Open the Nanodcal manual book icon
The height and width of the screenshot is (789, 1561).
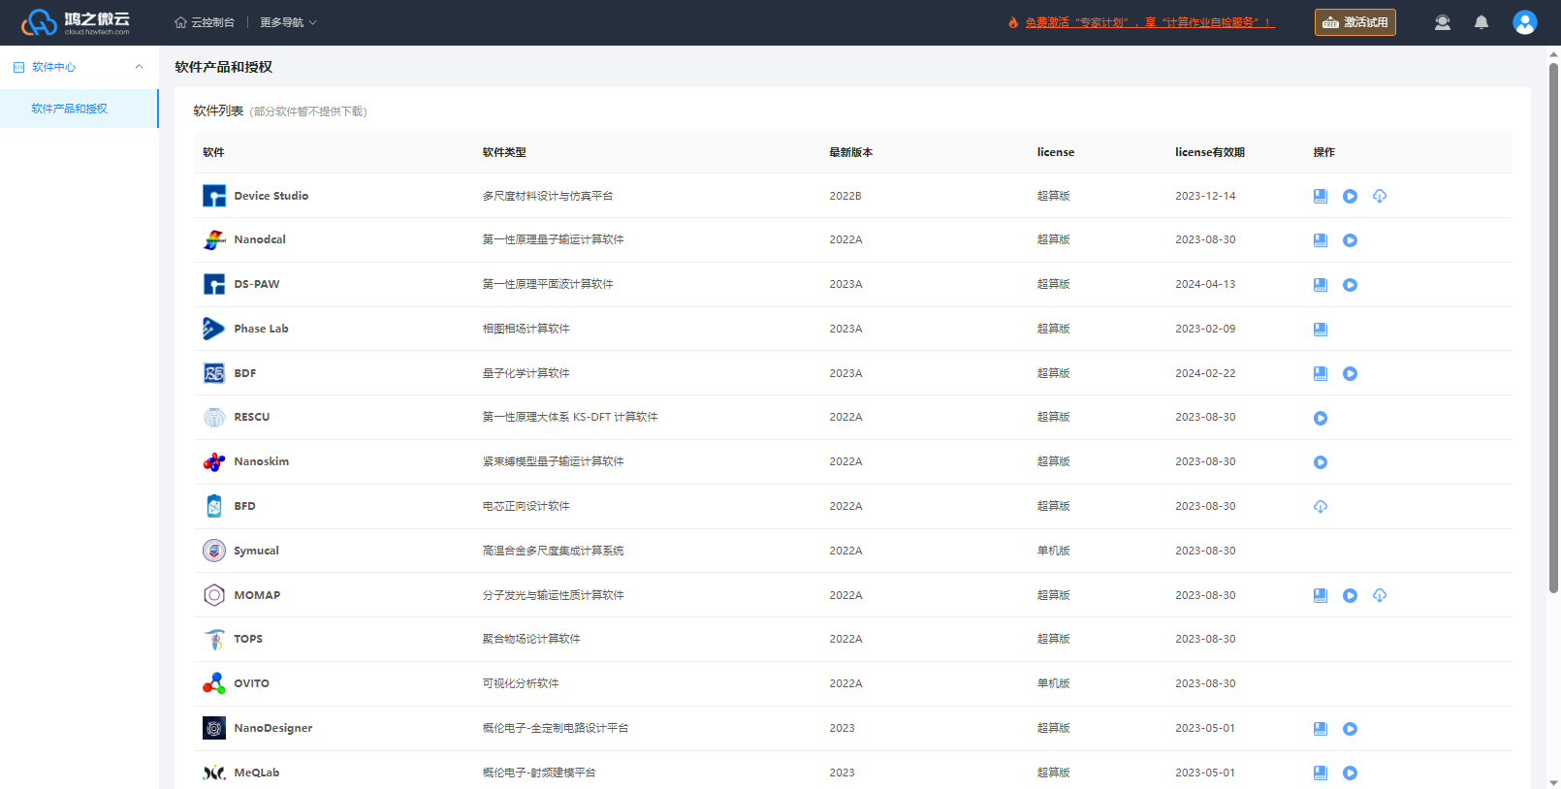point(1320,240)
